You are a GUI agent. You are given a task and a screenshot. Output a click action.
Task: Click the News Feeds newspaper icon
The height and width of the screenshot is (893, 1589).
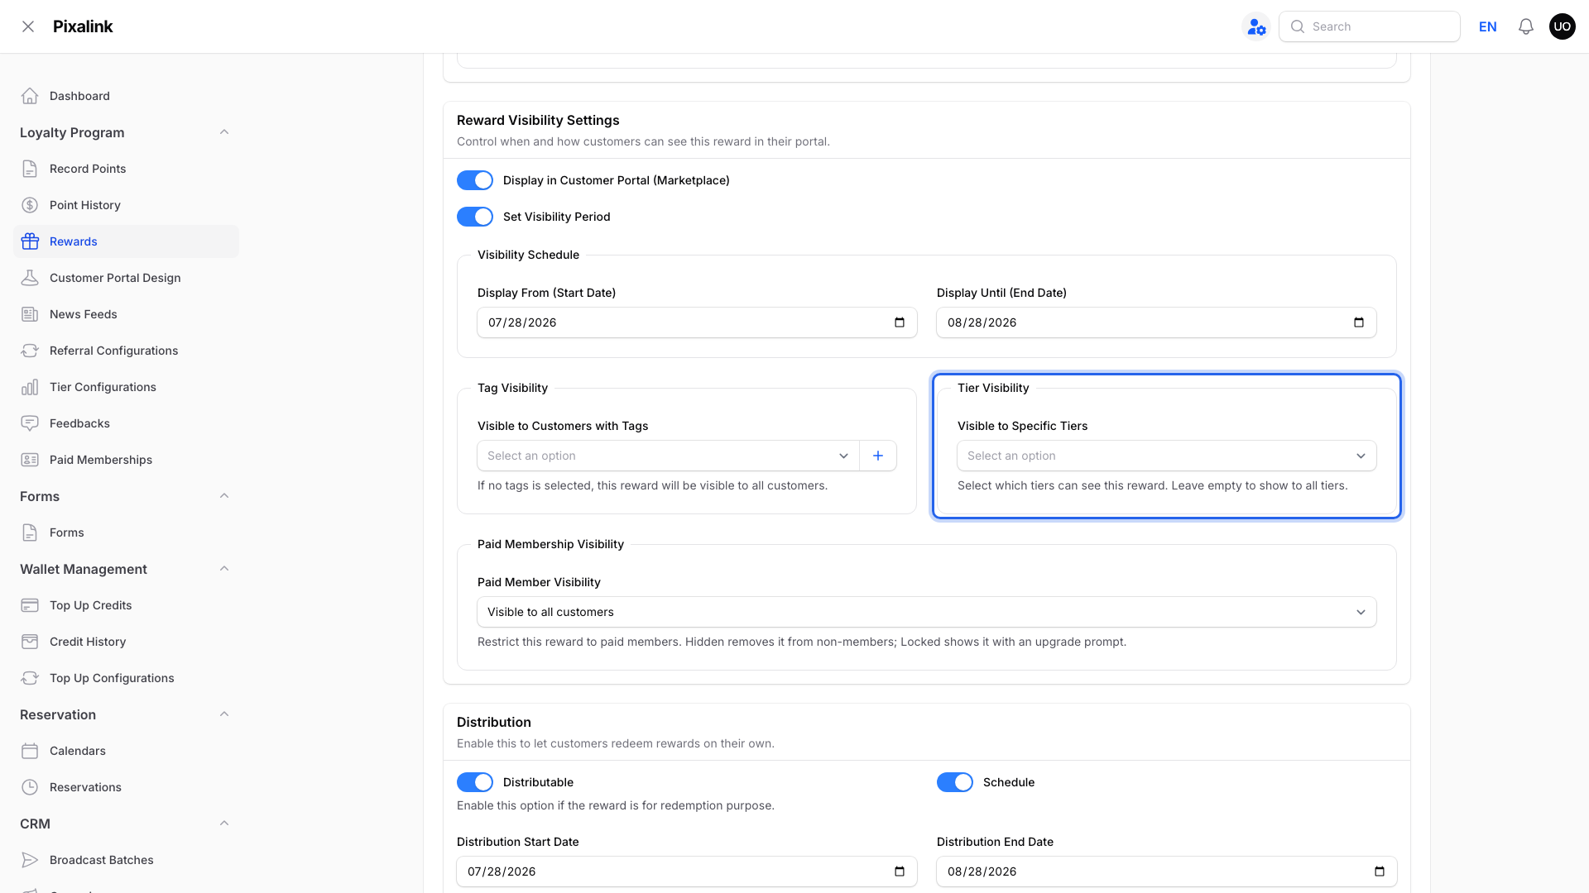30,314
